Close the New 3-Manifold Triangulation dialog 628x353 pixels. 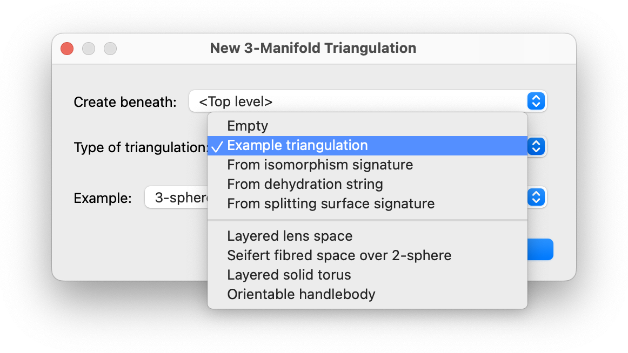click(67, 49)
